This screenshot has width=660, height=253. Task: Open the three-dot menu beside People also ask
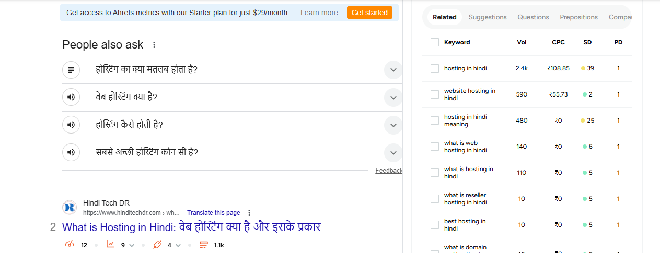click(x=154, y=45)
